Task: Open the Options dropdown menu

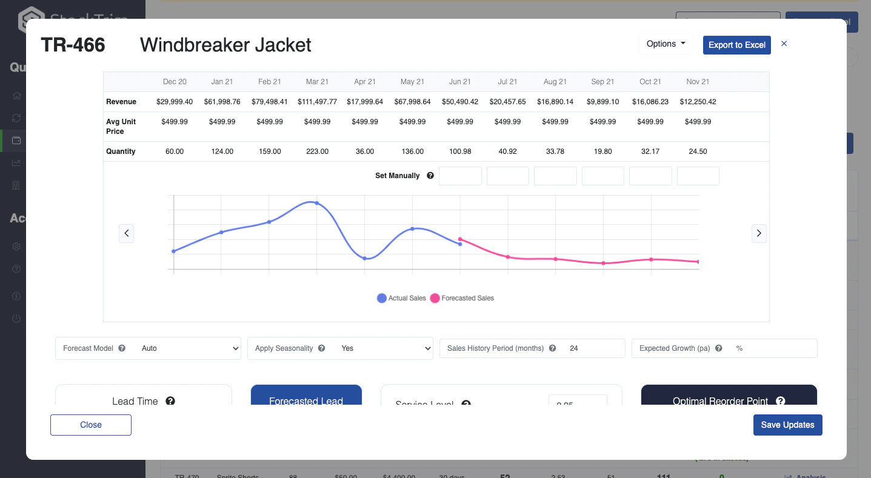Action: [x=666, y=44]
